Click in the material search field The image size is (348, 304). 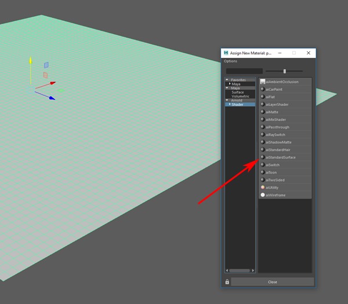point(244,71)
